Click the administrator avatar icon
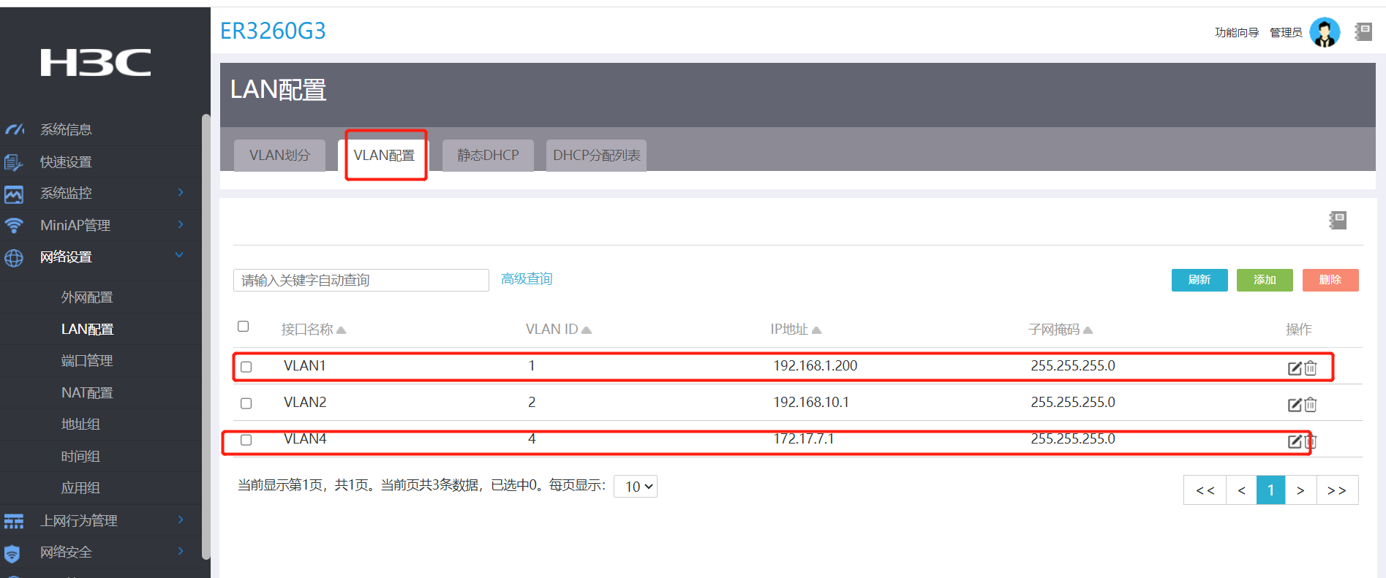This screenshot has height=578, width=1386. (1325, 32)
